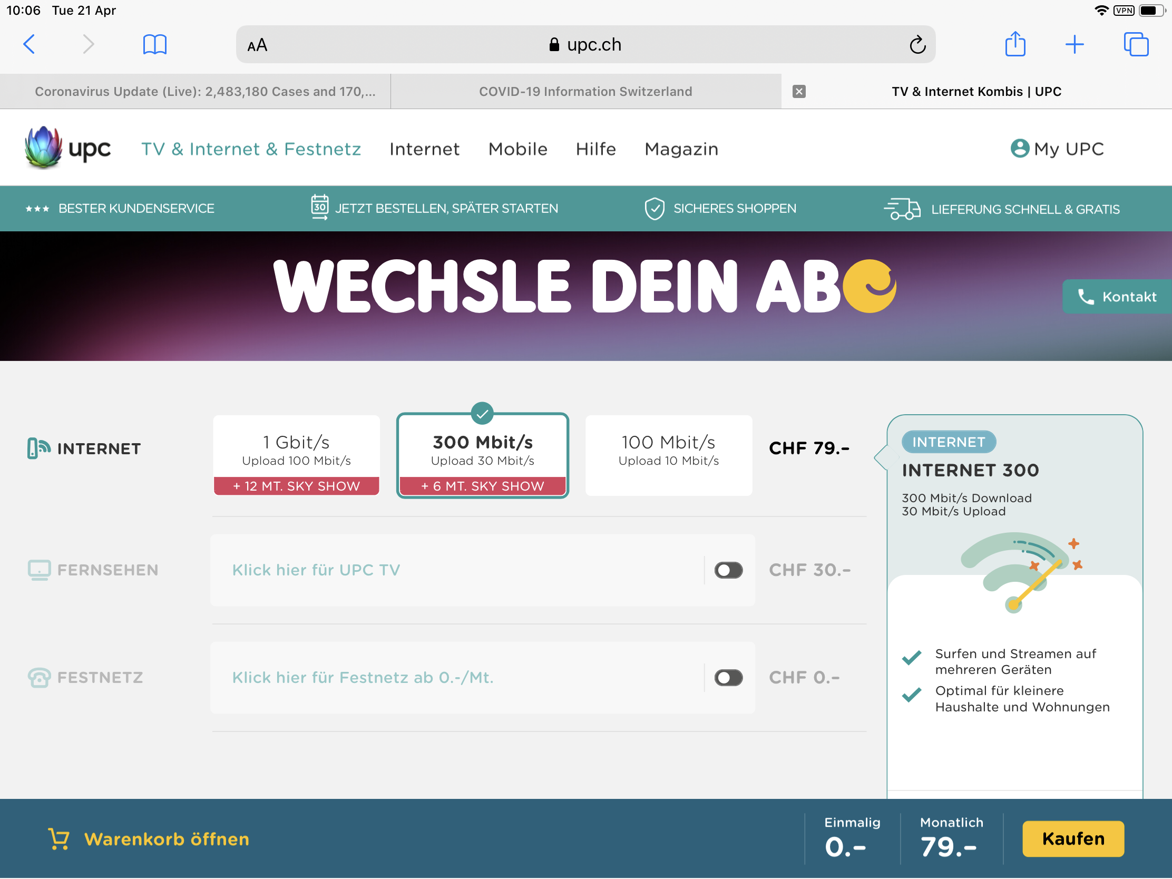Enable the UPC TV toggle

(728, 570)
